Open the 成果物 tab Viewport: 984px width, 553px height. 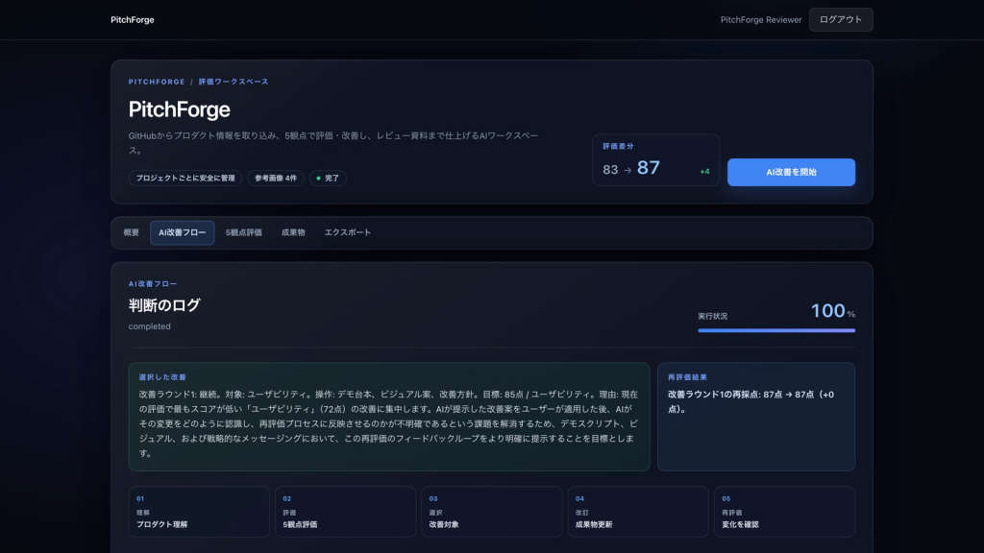point(293,232)
